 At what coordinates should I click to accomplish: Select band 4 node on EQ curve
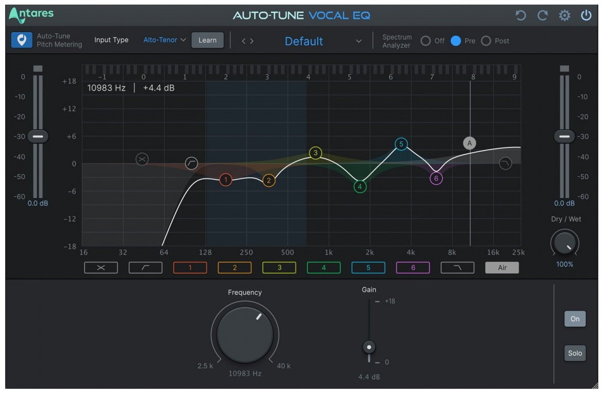click(x=360, y=187)
